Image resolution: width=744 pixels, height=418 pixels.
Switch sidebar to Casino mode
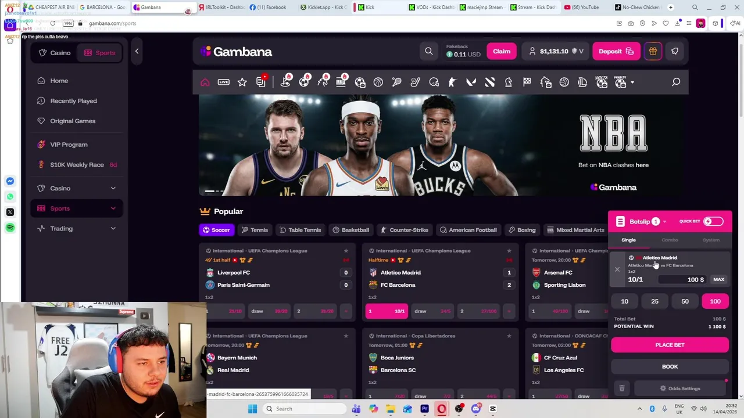[55, 53]
